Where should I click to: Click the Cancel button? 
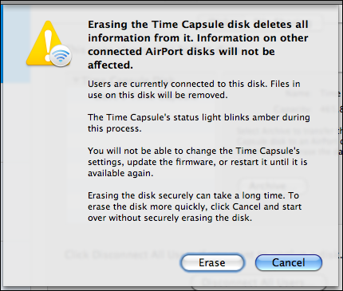click(x=289, y=263)
